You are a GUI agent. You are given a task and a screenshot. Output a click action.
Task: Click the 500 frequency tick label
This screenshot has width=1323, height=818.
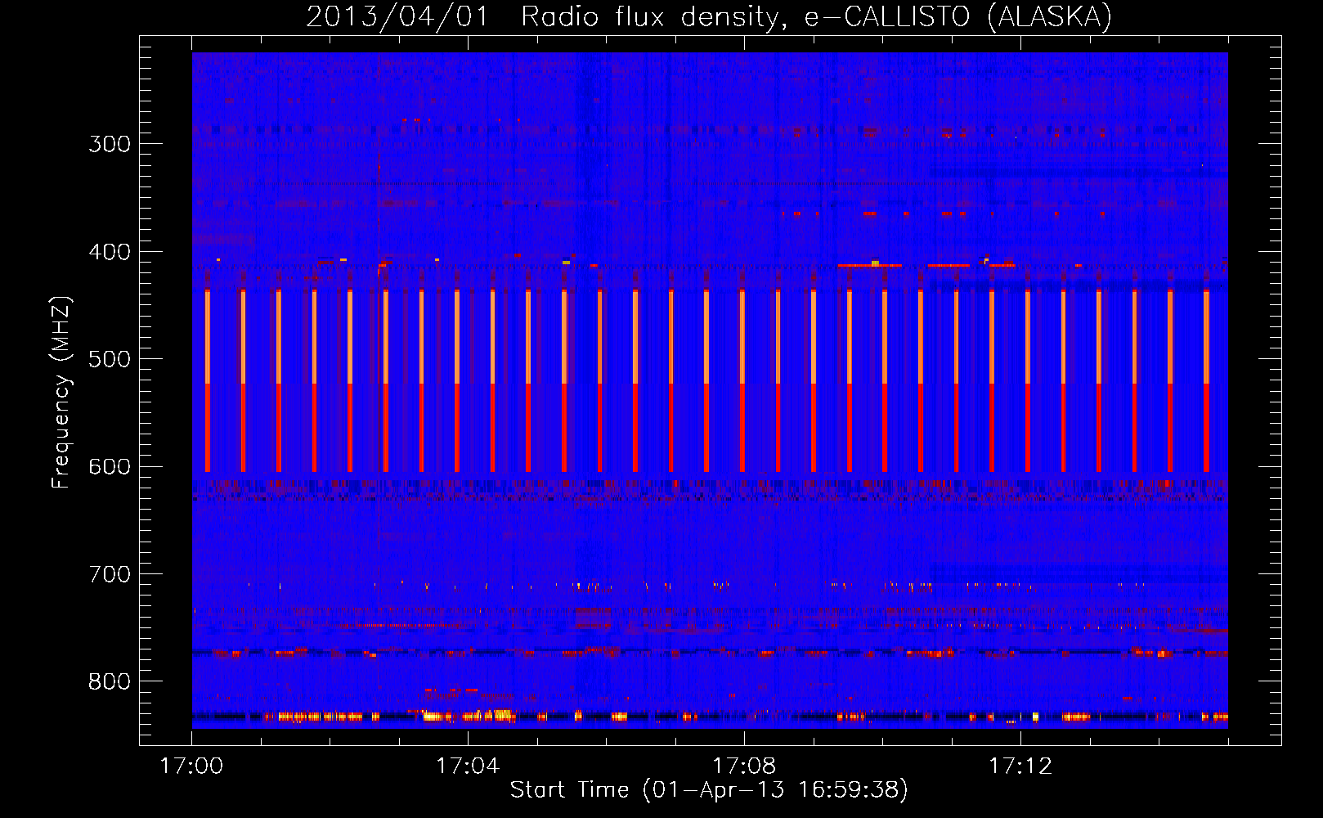click(110, 359)
